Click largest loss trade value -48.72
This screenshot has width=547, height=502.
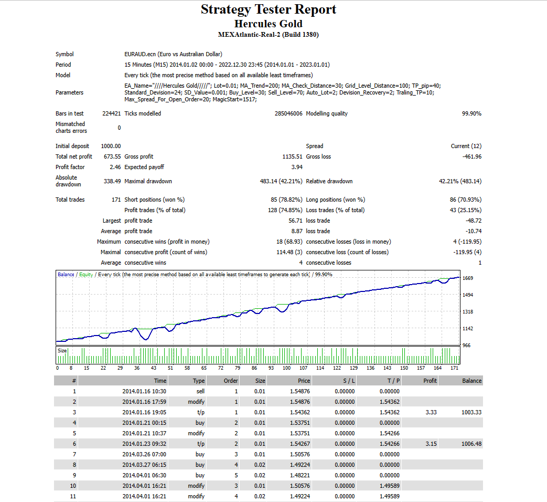(474, 221)
